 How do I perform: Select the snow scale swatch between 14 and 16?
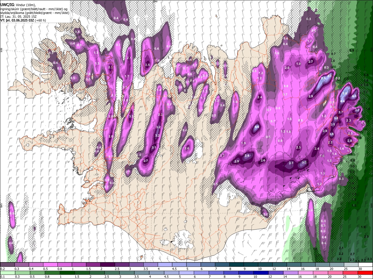click(x=294, y=265)
